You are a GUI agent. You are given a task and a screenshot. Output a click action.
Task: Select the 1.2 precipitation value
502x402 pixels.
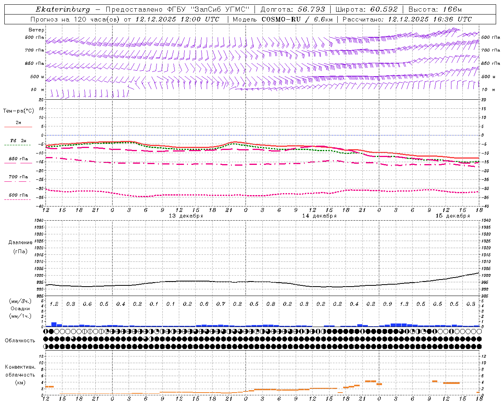click(x=54, y=304)
